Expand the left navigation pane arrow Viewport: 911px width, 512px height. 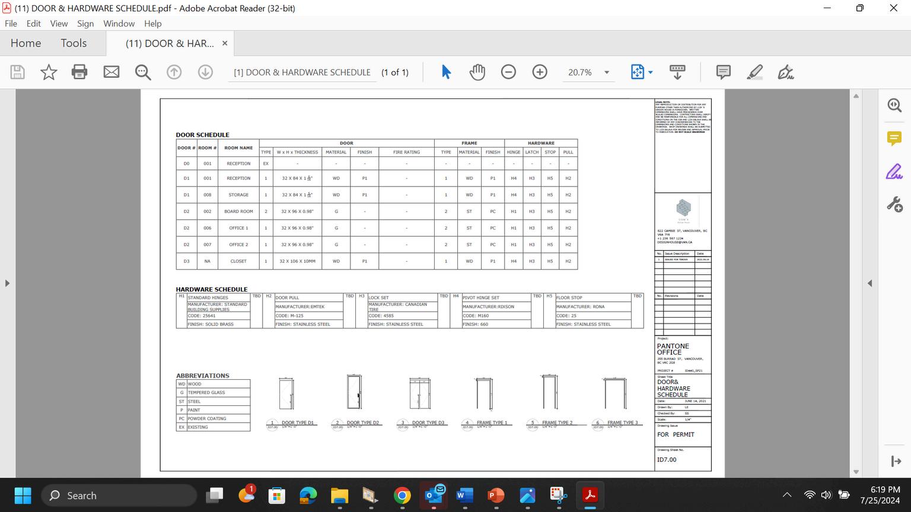(7, 283)
